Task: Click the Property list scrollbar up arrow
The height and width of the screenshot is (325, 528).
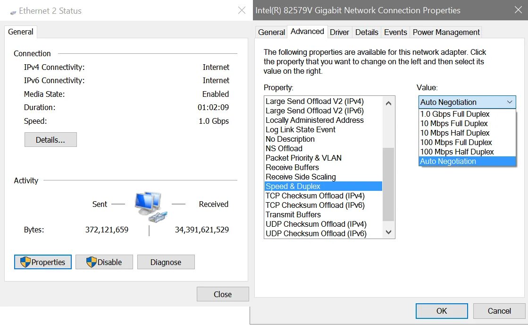Action: 388,103
